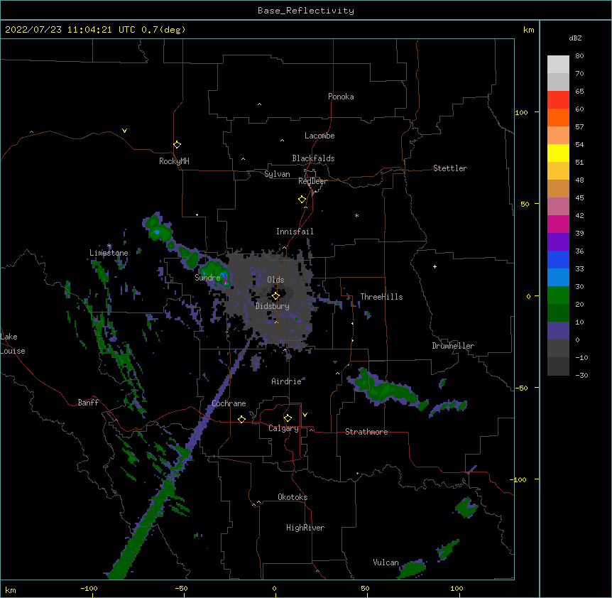This screenshot has height=598, width=612.
Task: Click the -50 tick label on horizontal axis
Action: (181, 588)
